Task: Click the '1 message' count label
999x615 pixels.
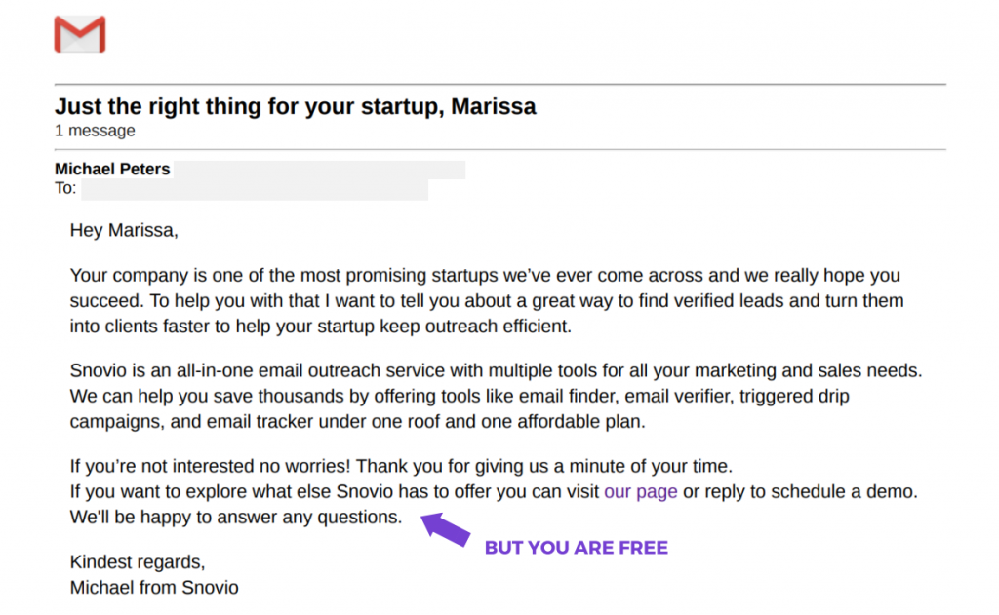Action: tap(95, 131)
